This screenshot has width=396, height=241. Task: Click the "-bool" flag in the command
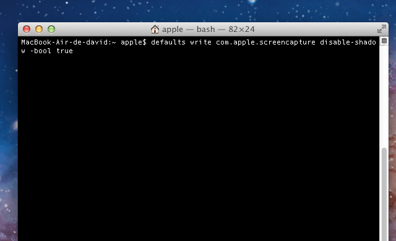[41, 51]
